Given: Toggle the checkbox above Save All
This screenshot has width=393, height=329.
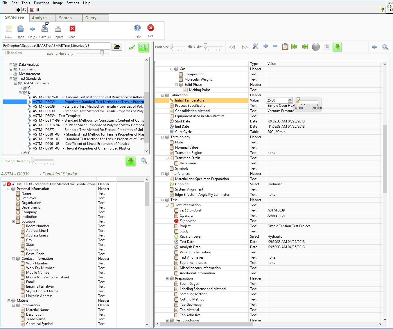Looking at the screenshot, I should [47, 24].
